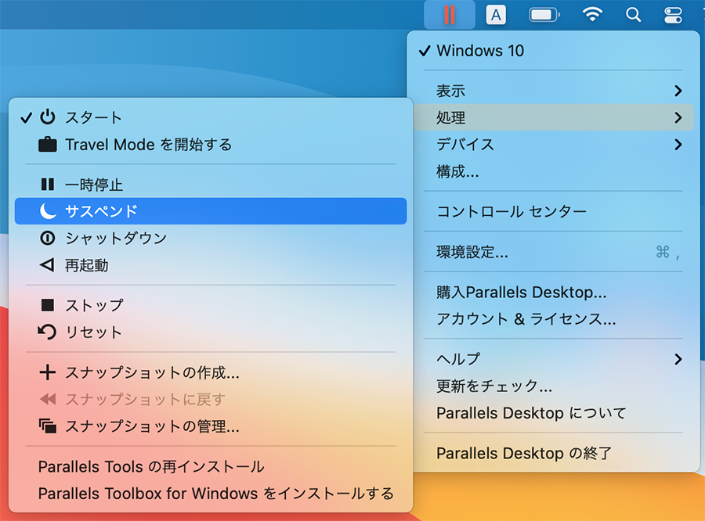
Task: Choose Parallels Toolbox for Windows をインストールする
Action: pos(211,493)
